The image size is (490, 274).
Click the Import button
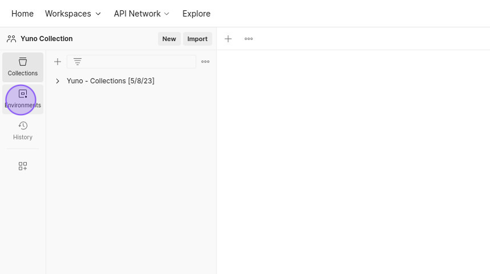[198, 39]
